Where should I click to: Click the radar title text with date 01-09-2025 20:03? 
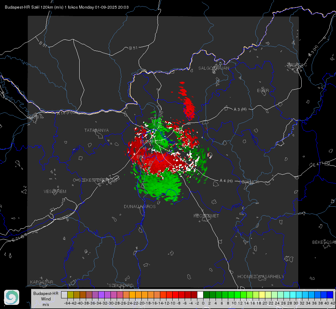pos(67,7)
